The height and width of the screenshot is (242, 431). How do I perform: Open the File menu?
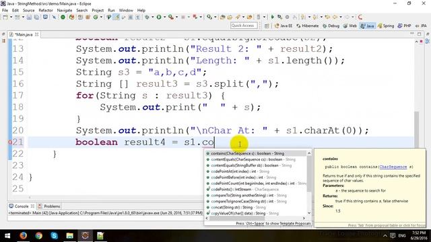(5, 10)
